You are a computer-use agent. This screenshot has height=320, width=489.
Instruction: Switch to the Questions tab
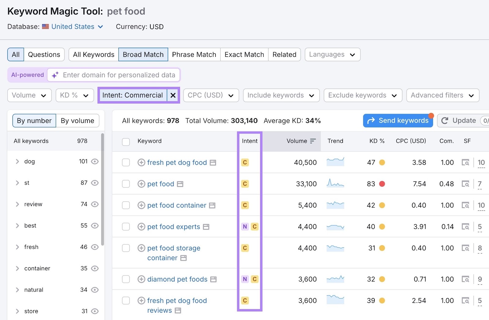point(44,54)
